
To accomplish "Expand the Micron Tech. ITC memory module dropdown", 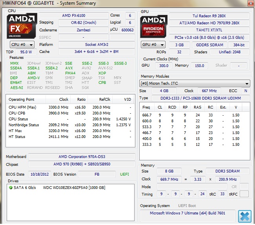I will pyautogui.click(x=195, y=83).
